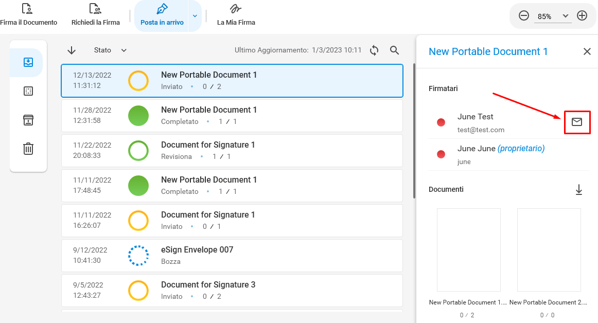Click red status dot beside June Test
Screen dimensions: 598x323
tap(441, 122)
